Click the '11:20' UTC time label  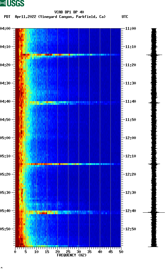point(130,65)
